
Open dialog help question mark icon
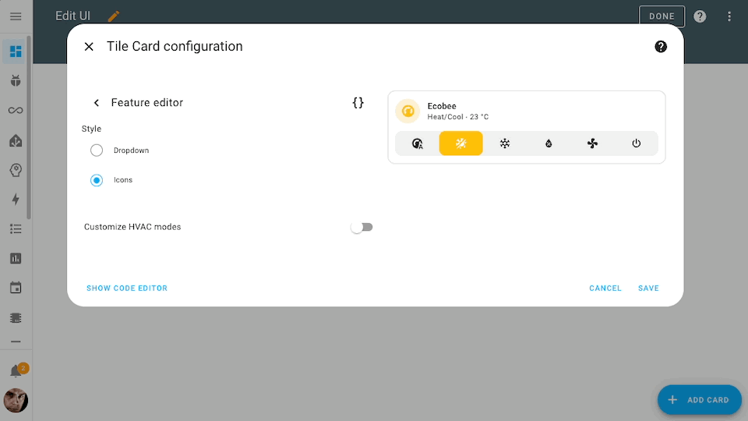pos(661,46)
